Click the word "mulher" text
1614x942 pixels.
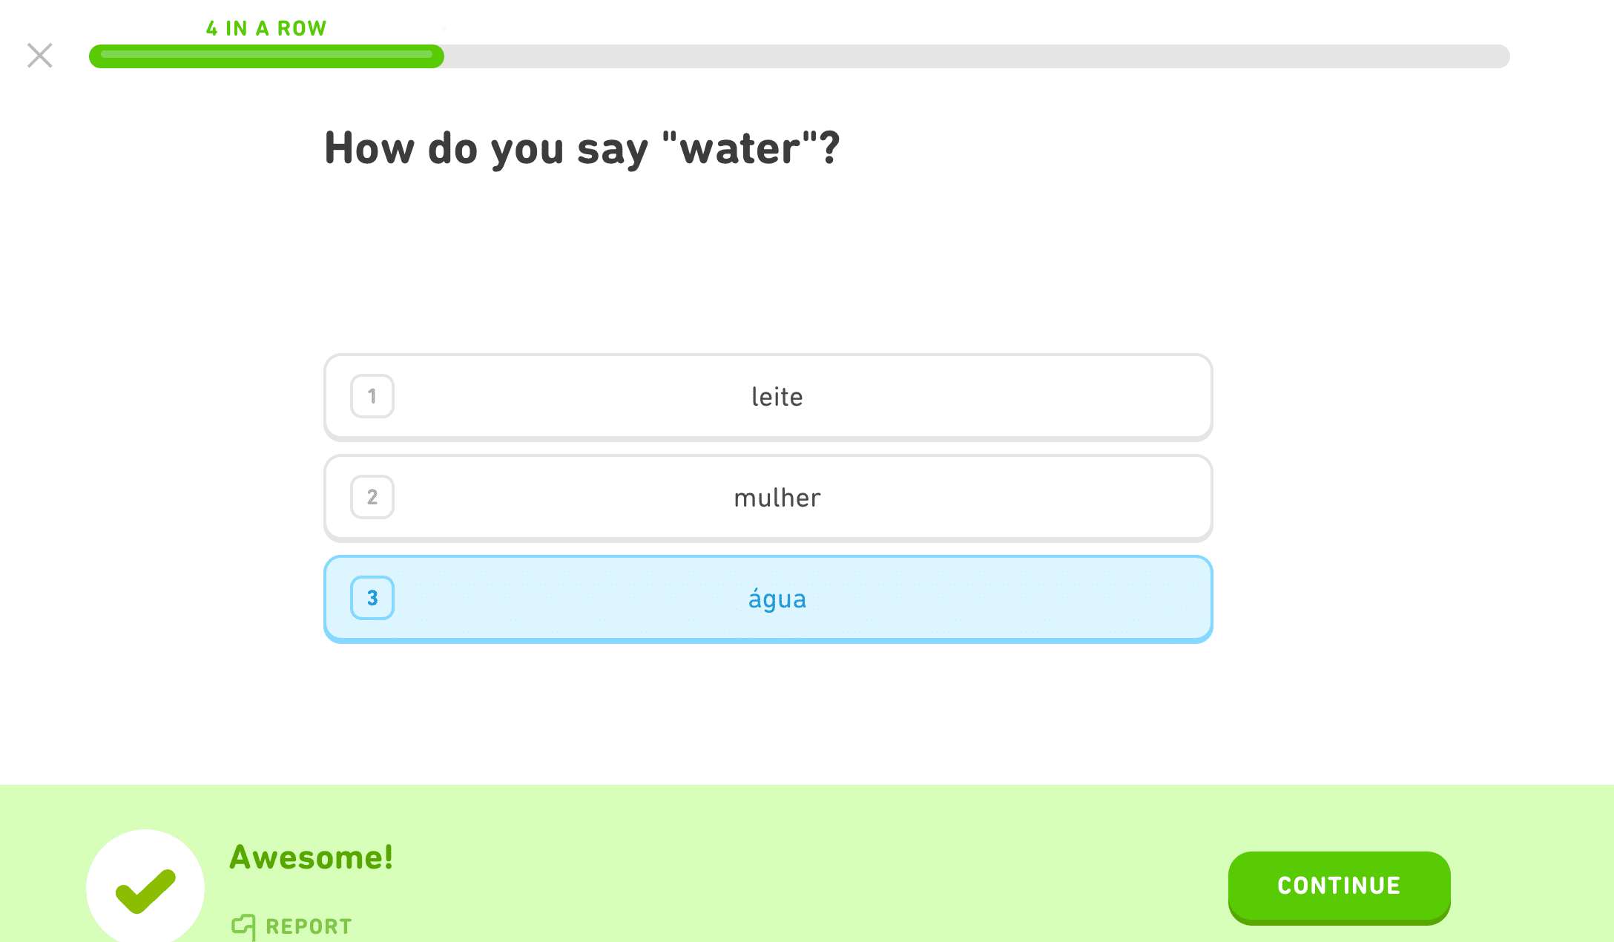(x=777, y=498)
